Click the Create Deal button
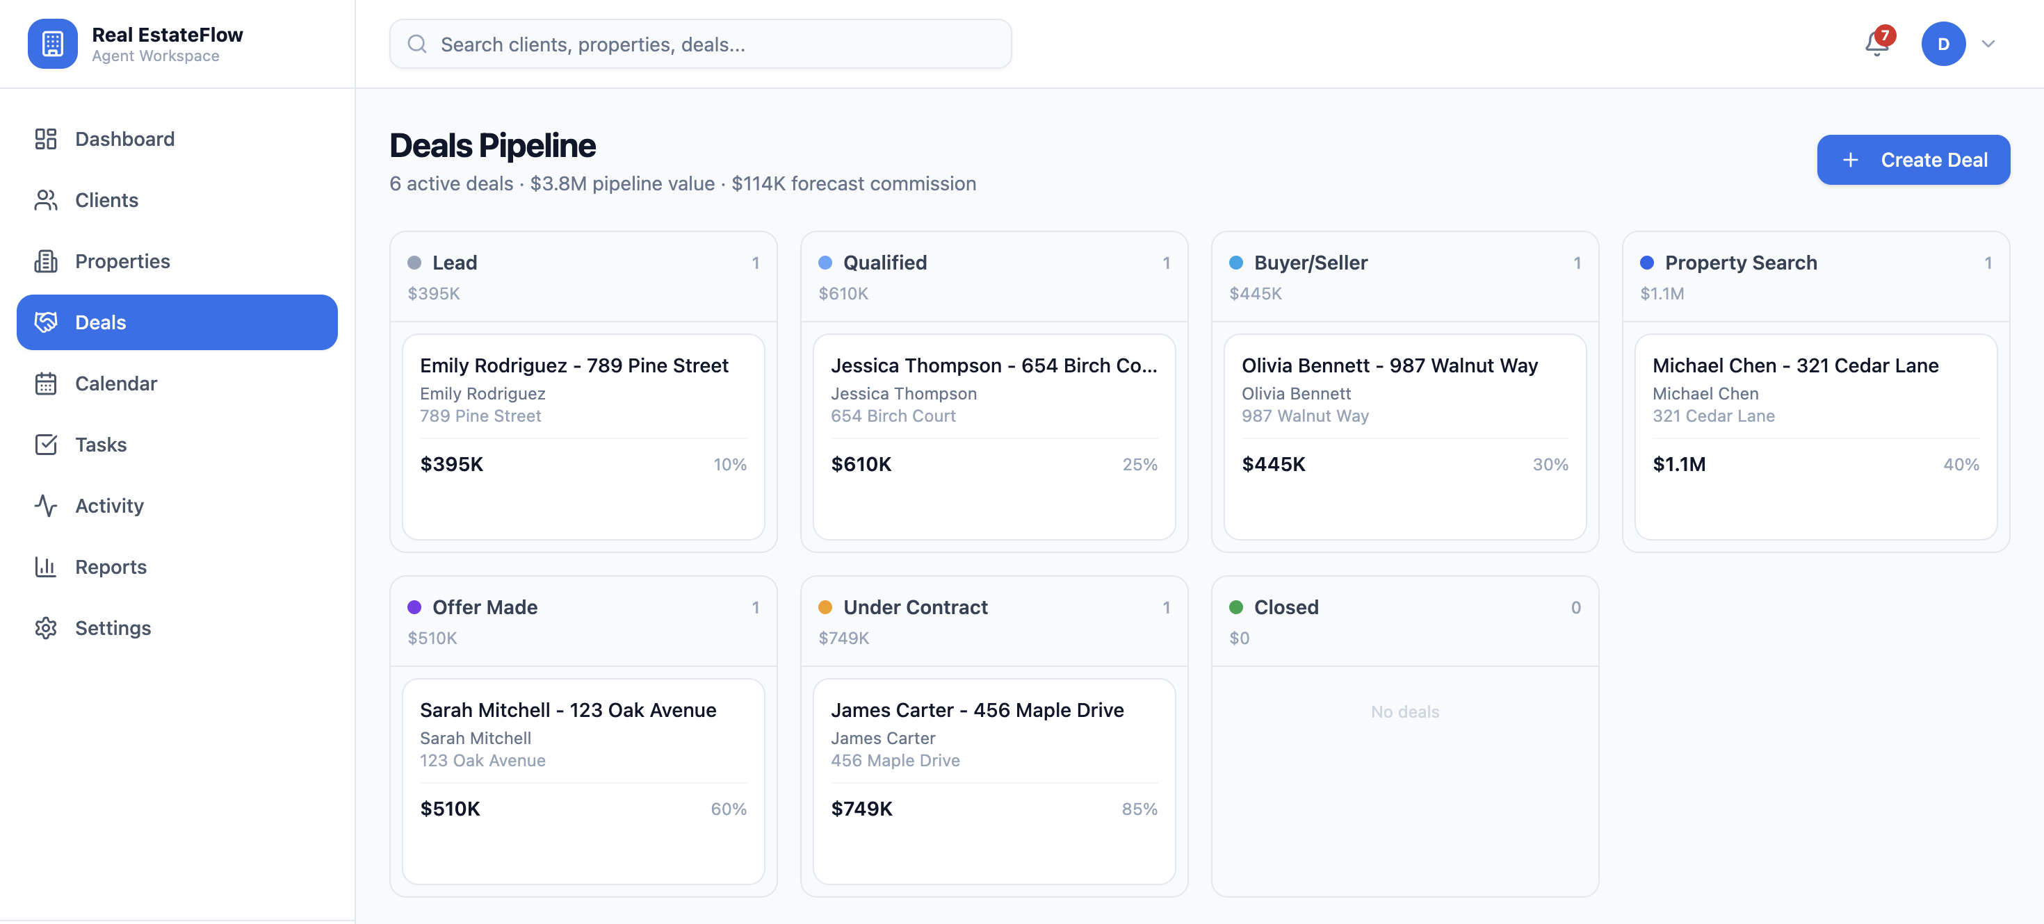The width and height of the screenshot is (2044, 924). 1913,159
